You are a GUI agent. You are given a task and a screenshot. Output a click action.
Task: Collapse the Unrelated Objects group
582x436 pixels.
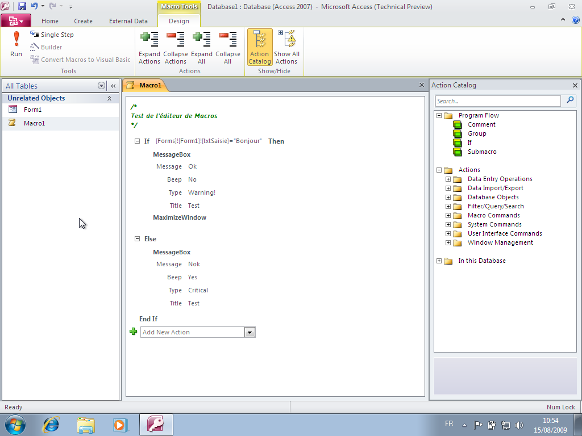click(109, 98)
